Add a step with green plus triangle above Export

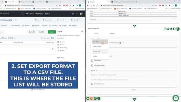pyautogui.click(x=135, y=26)
